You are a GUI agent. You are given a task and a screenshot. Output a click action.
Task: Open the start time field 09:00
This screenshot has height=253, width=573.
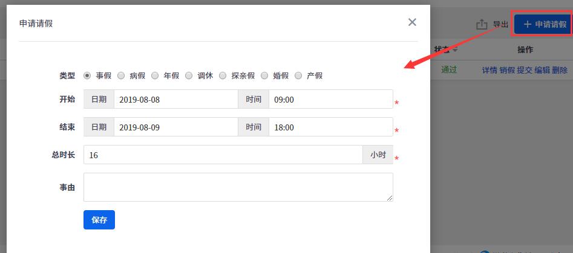331,99
